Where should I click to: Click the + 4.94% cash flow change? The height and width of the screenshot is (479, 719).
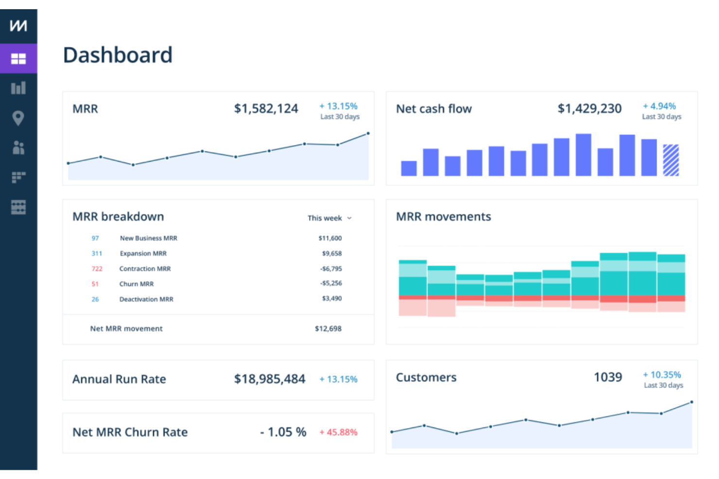point(659,106)
